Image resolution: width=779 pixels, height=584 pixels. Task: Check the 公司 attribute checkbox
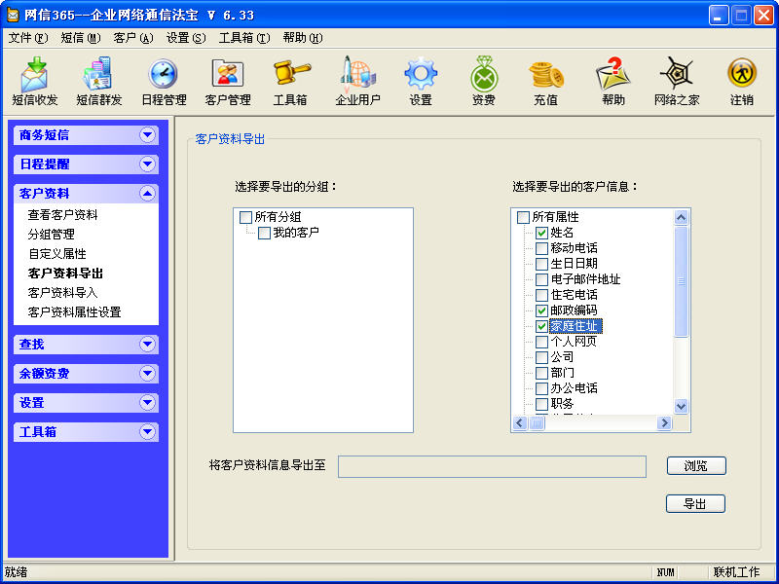[x=541, y=357]
